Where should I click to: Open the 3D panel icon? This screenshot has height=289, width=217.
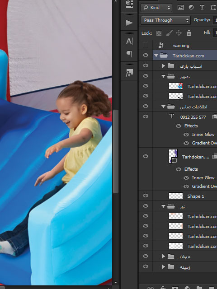click(129, 4)
